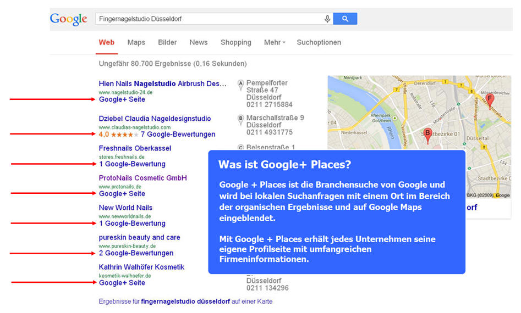Click map marker F pin
Image resolution: width=521 pixels, height=313 pixels.
[x=490, y=99]
